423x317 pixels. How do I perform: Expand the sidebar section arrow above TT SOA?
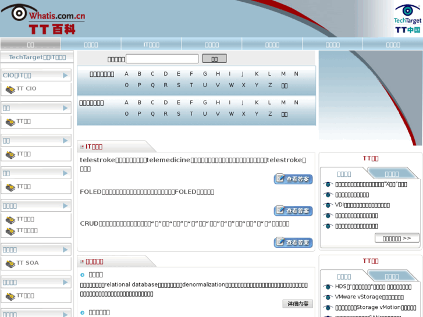(65, 250)
